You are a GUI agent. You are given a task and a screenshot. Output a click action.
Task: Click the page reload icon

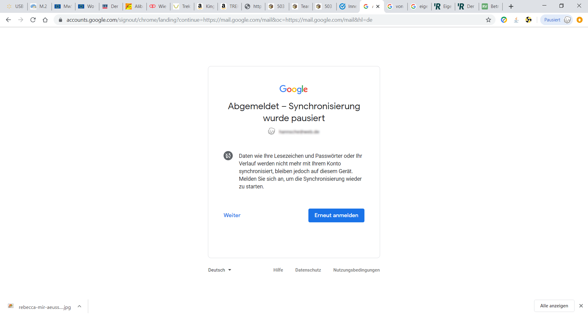[x=33, y=20]
